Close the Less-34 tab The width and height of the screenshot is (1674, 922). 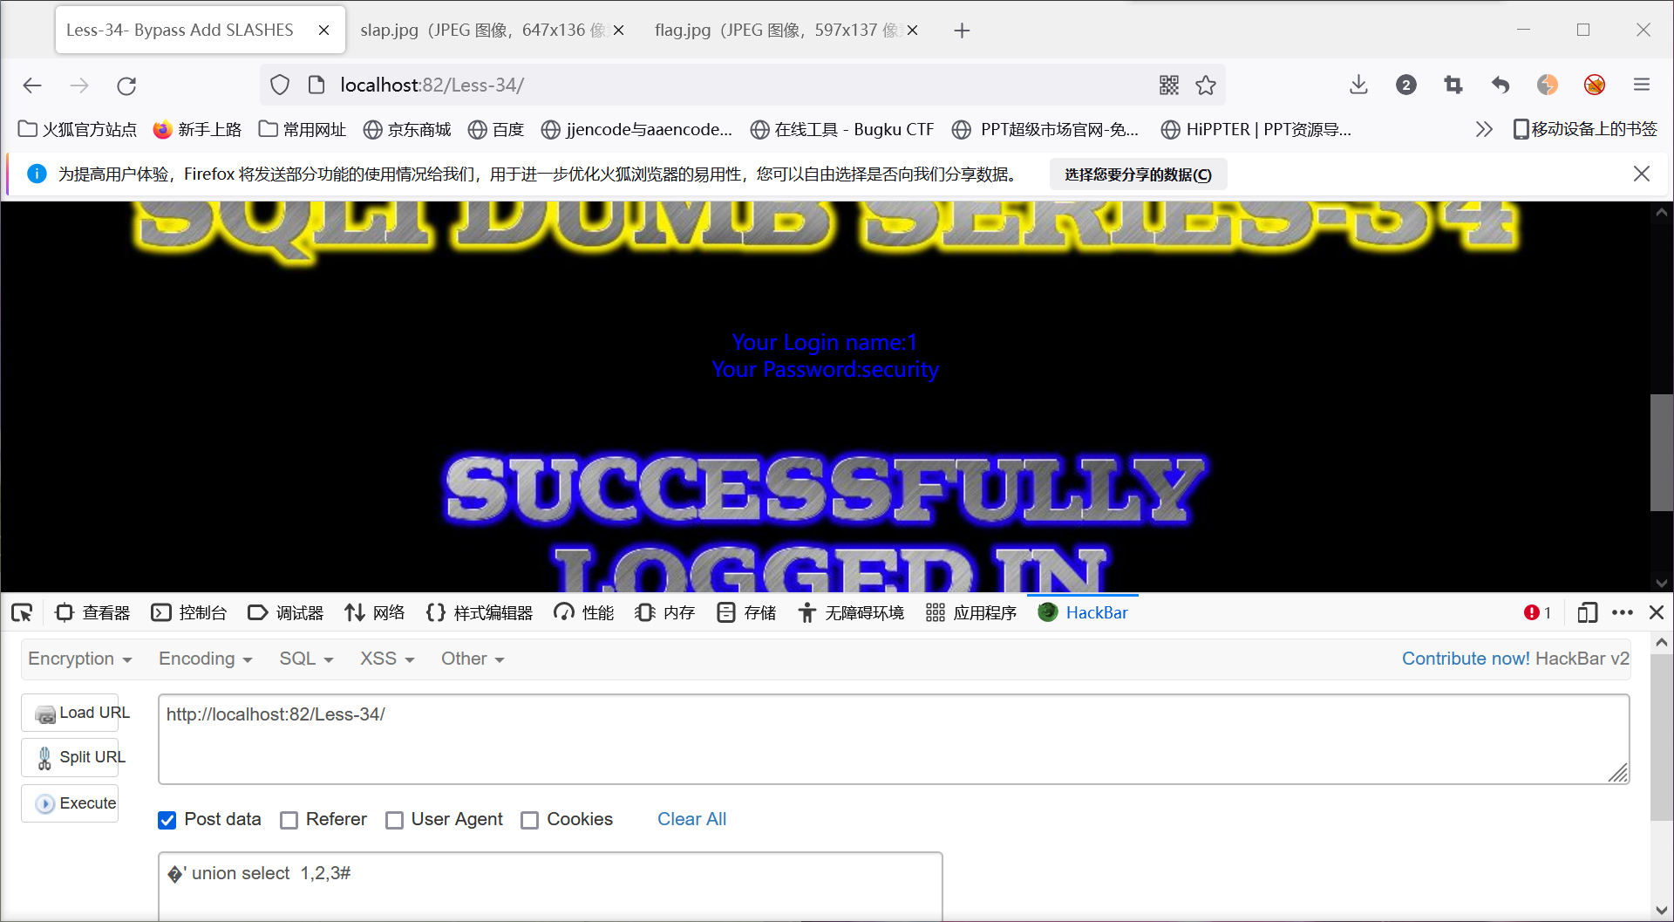[323, 30]
